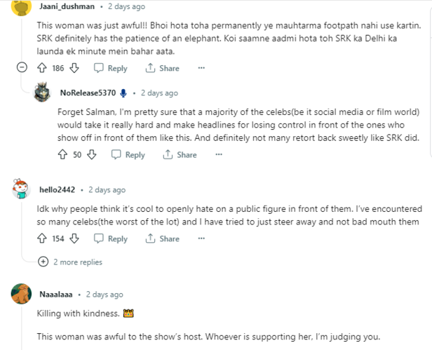This screenshot has height=350, width=432.
Task: Upvote Jaani_dushman's comment
Action: 41,68
